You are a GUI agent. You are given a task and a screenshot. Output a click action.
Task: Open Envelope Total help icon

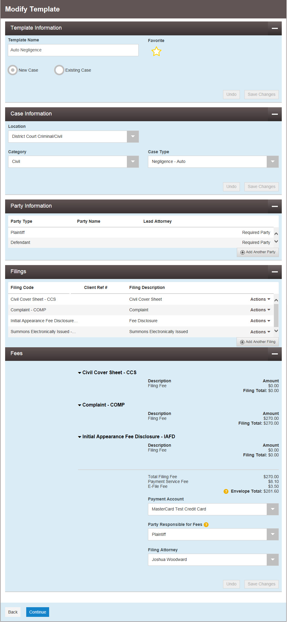tap(226, 491)
